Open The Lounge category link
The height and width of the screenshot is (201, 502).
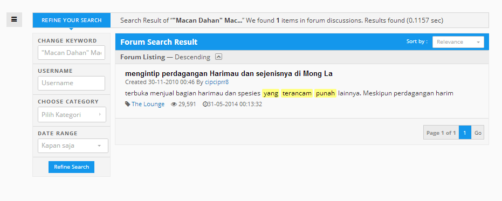click(148, 104)
